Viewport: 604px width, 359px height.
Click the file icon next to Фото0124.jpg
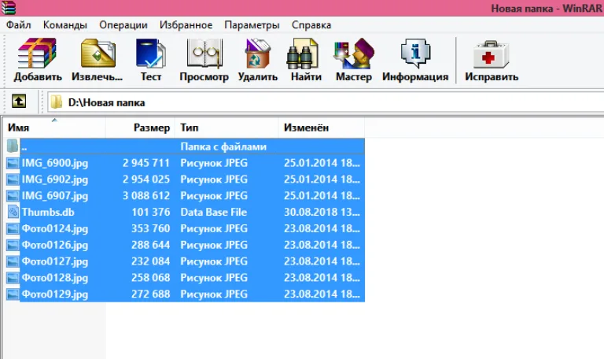[x=13, y=228]
